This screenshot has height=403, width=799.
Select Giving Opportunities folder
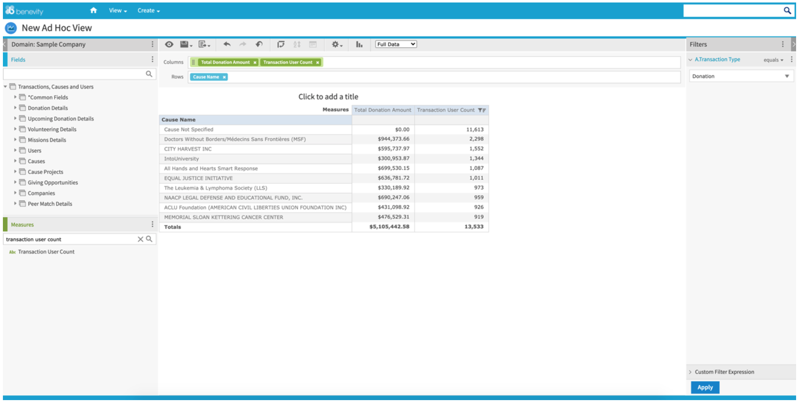pyautogui.click(x=53, y=182)
